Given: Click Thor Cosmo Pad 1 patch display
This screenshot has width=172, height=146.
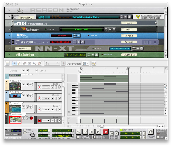Looking at the screenshot, I should [x=82, y=29].
